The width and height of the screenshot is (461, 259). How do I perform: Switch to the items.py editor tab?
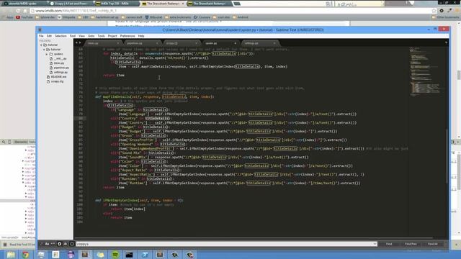[103, 43]
